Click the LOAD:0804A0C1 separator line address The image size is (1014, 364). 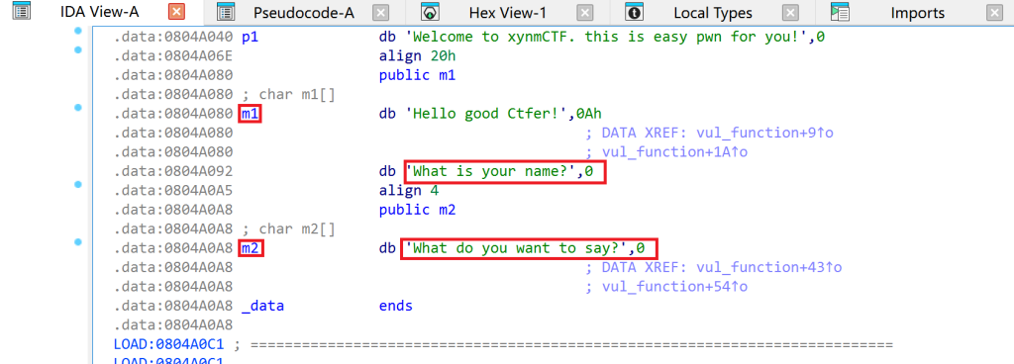168,344
